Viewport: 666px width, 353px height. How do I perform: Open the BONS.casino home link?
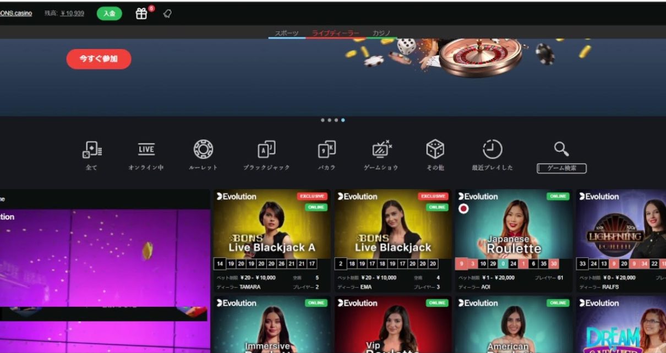[x=16, y=13]
